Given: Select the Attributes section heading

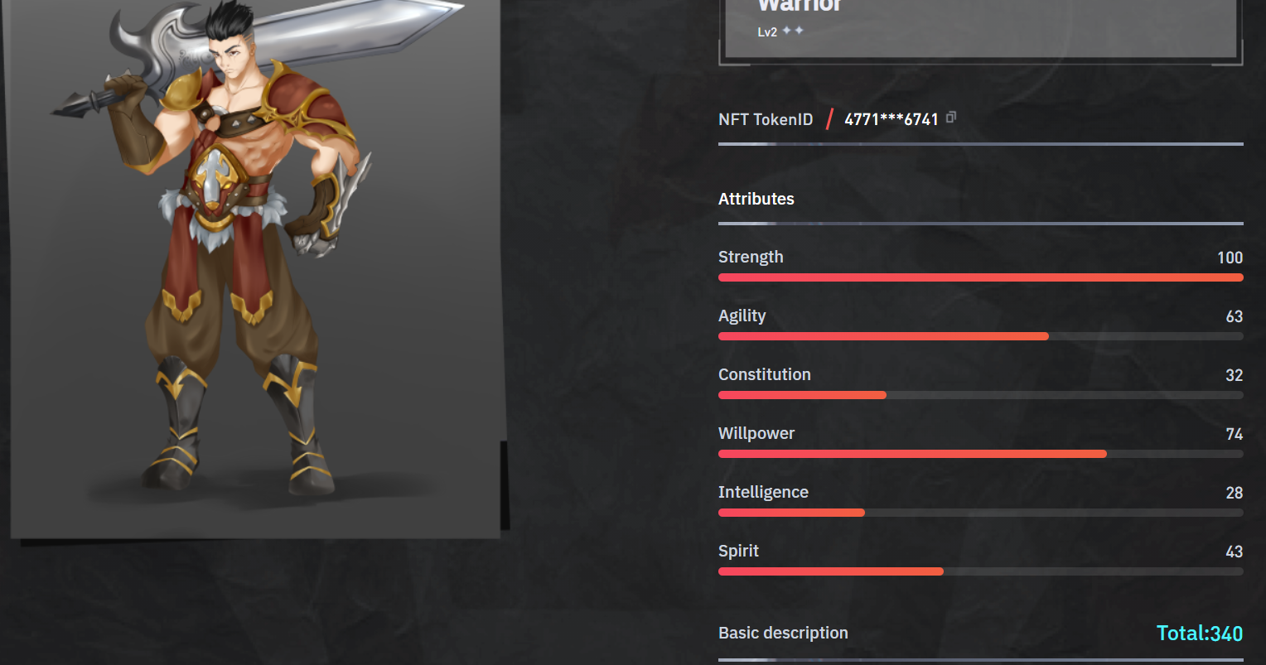Looking at the screenshot, I should pos(756,199).
